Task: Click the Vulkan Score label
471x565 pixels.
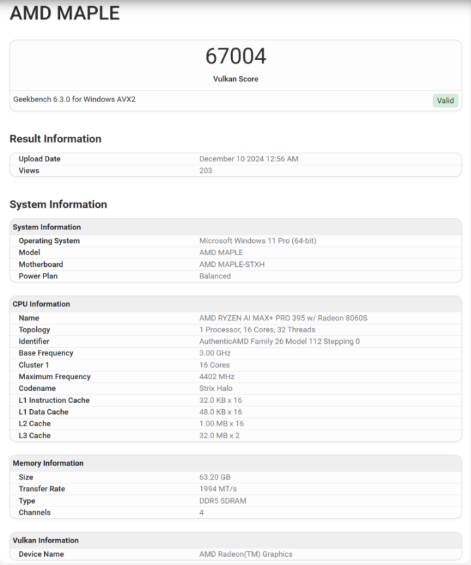Action: point(236,79)
